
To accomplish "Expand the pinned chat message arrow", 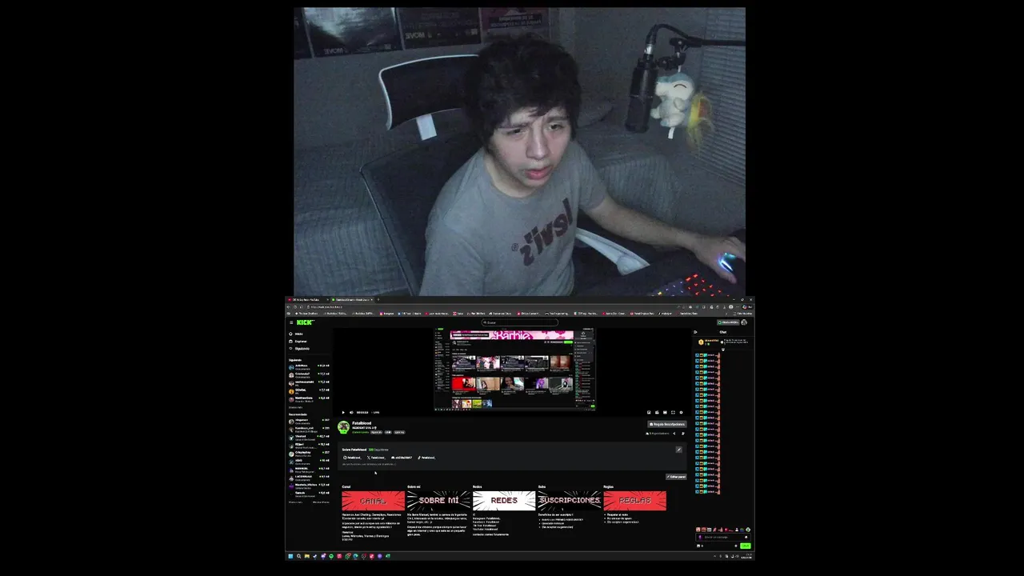I will [x=723, y=350].
